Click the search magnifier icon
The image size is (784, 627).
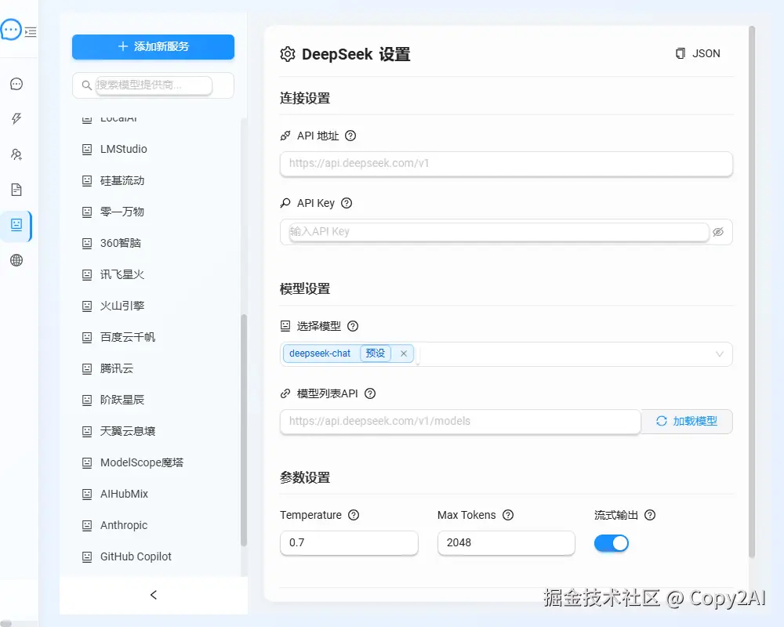[86, 85]
